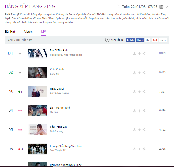Add Sâu Trong Em to playlist
174x167 pixels.
pyautogui.click(x=139, y=130)
